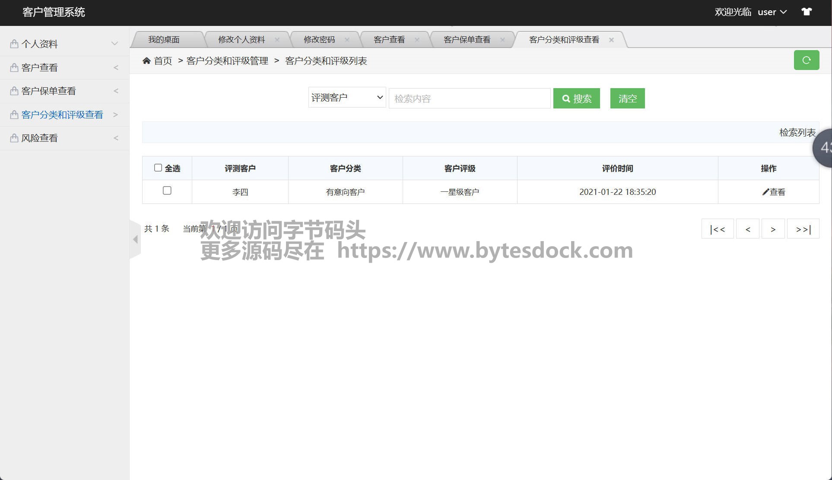Close the 客户保单查看 tab
Viewport: 832px width, 480px height.
pyautogui.click(x=502, y=40)
